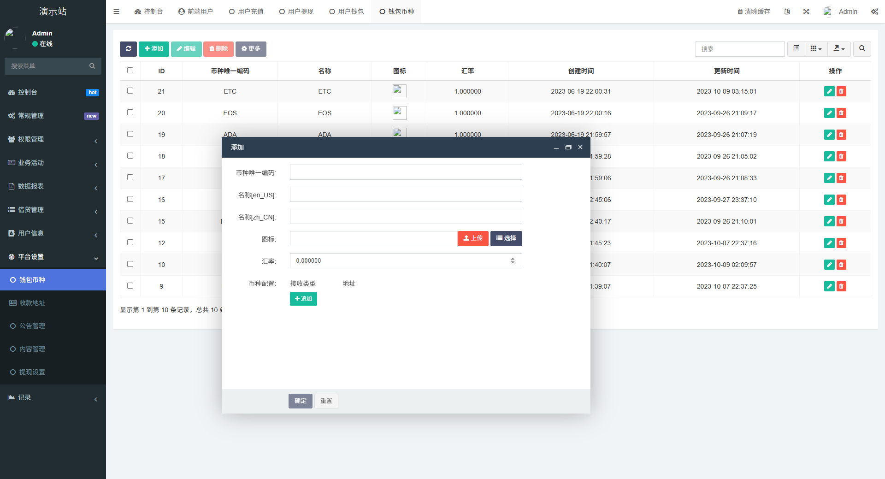Screen dimensions: 885x479
Task: Open the 前端用户 tab
Action: pyautogui.click(x=195, y=11)
